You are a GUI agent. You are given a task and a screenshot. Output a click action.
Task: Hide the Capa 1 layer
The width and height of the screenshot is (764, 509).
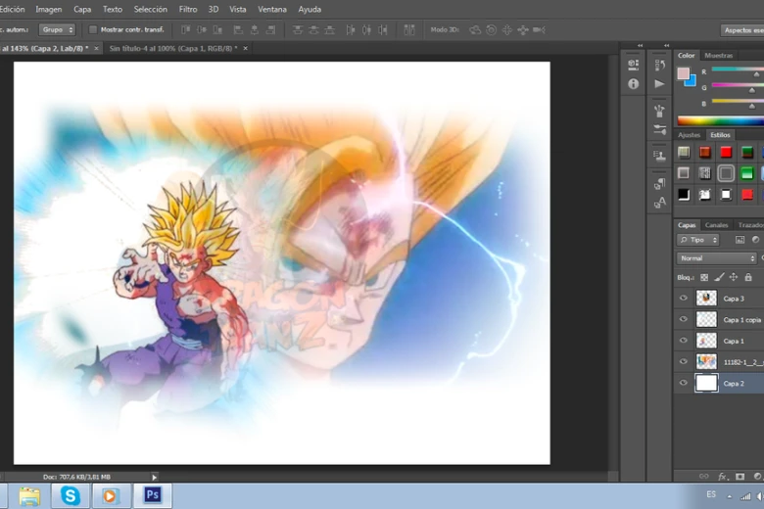tap(683, 341)
